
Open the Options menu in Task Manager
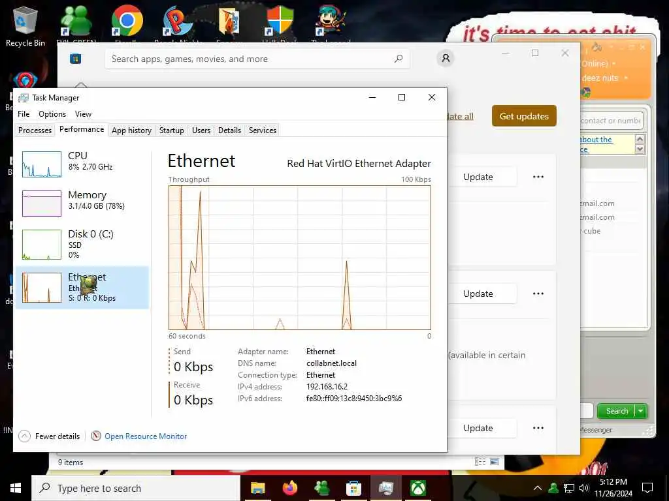point(52,114)
